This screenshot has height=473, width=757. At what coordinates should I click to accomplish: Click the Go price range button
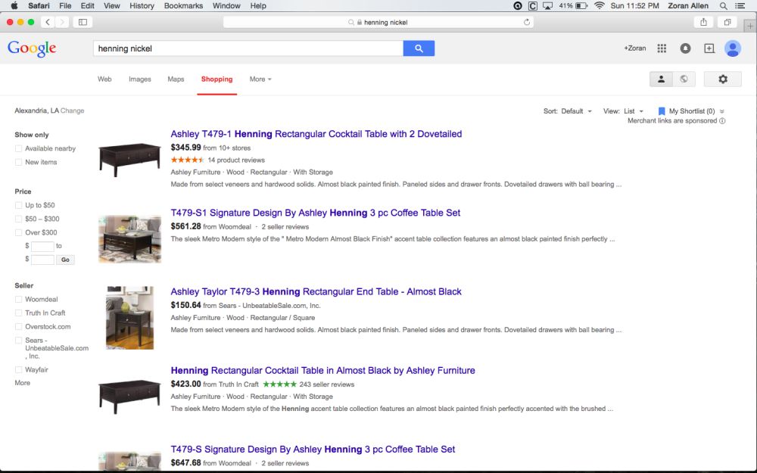(65, 260)
